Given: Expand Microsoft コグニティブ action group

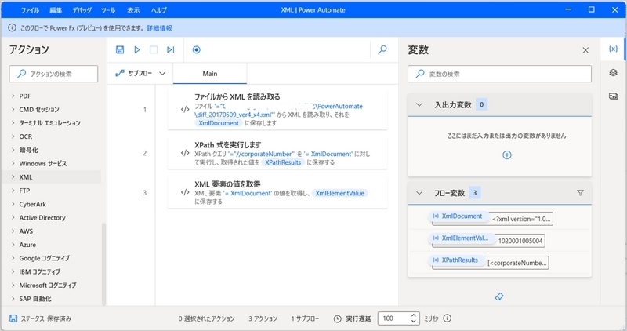Looking at the screenshot, I should point(13,286).
